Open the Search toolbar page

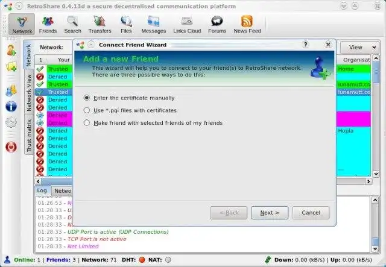72,24
